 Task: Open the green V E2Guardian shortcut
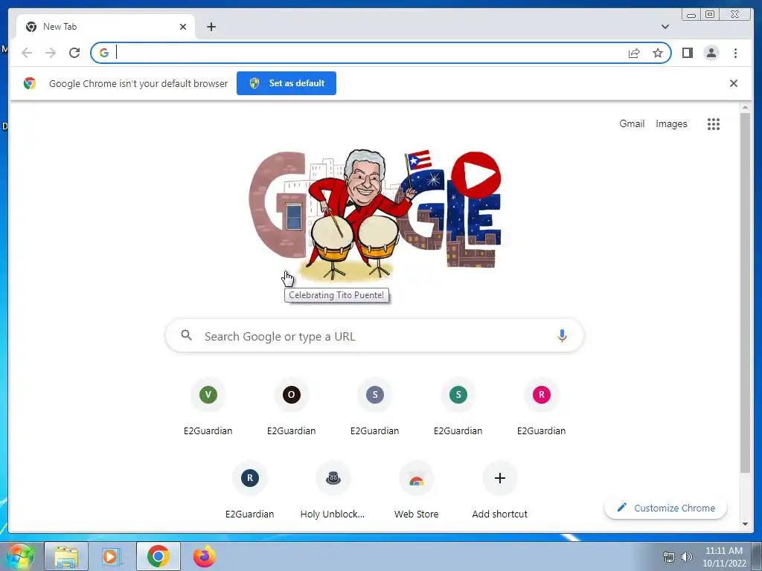[x=208, y=407]
